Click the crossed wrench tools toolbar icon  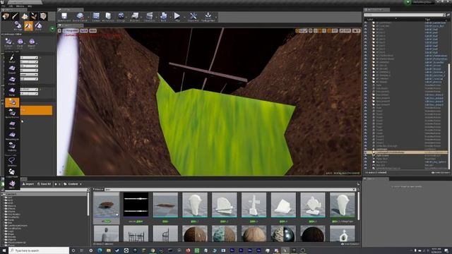tap(193, 17)
